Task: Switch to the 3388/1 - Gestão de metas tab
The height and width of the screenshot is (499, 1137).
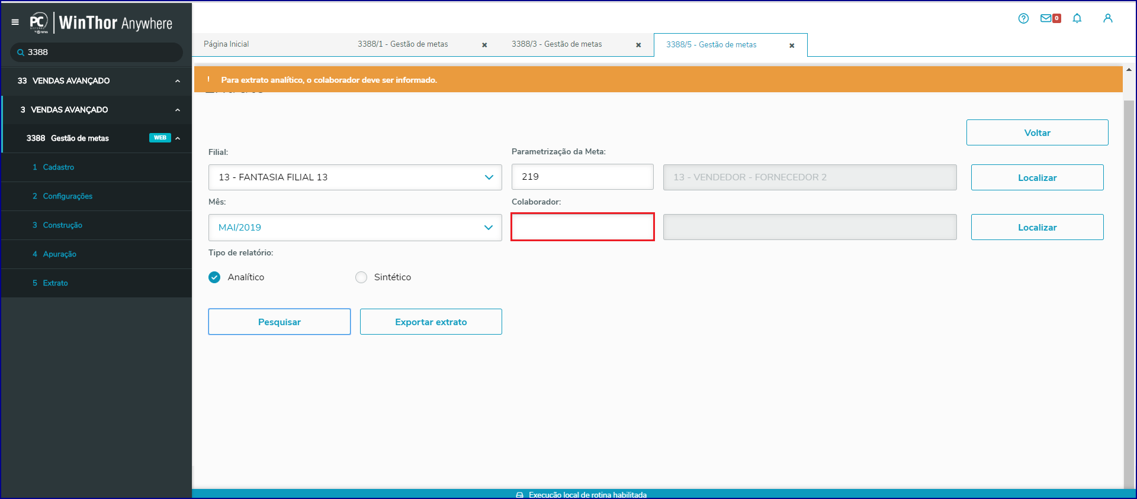Action: (x=403, y=44)
